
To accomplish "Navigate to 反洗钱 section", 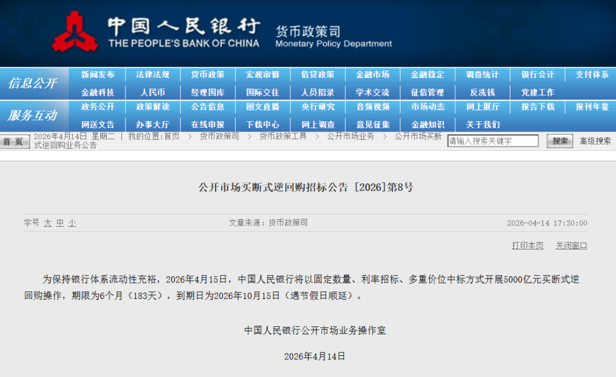I will [482, 92].
